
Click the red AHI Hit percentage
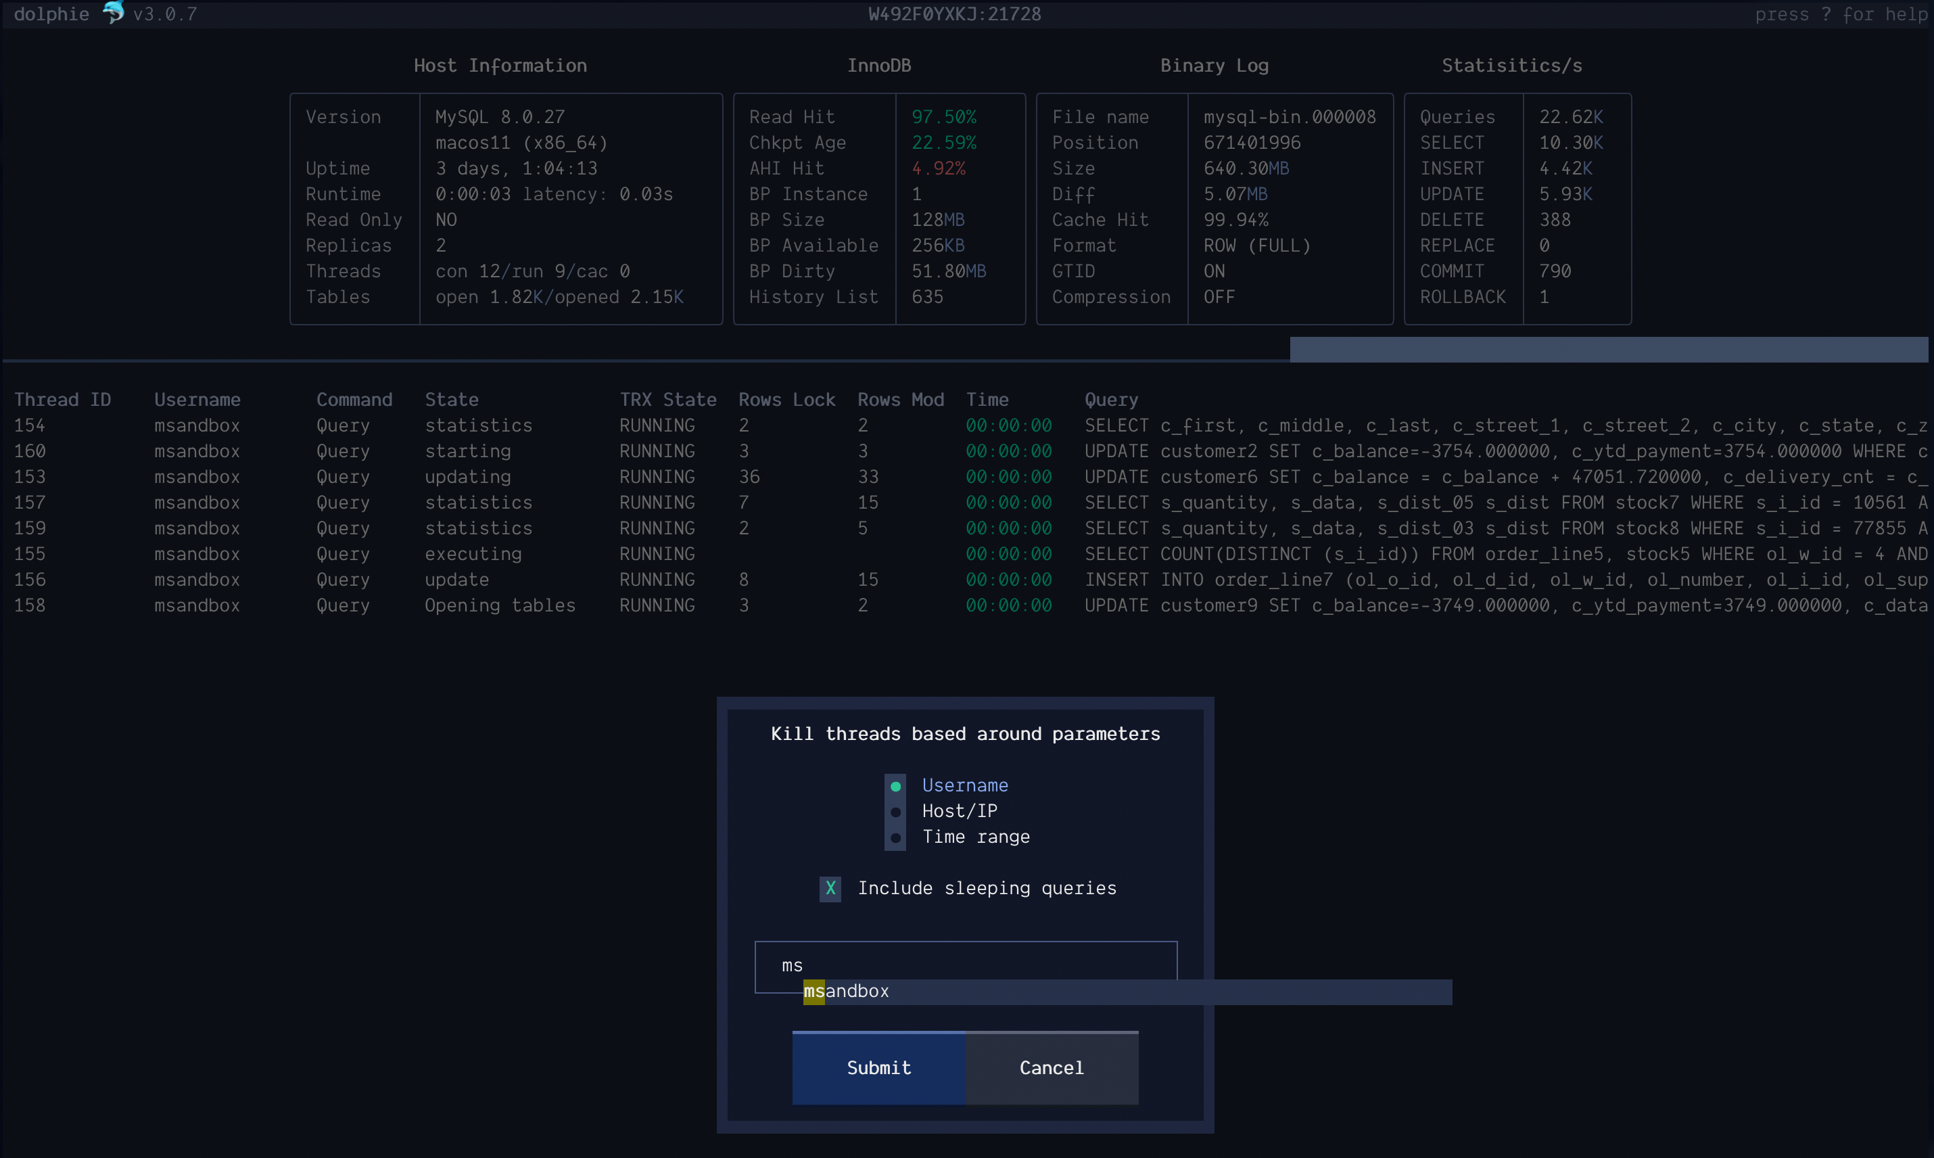tap(939, 168)
